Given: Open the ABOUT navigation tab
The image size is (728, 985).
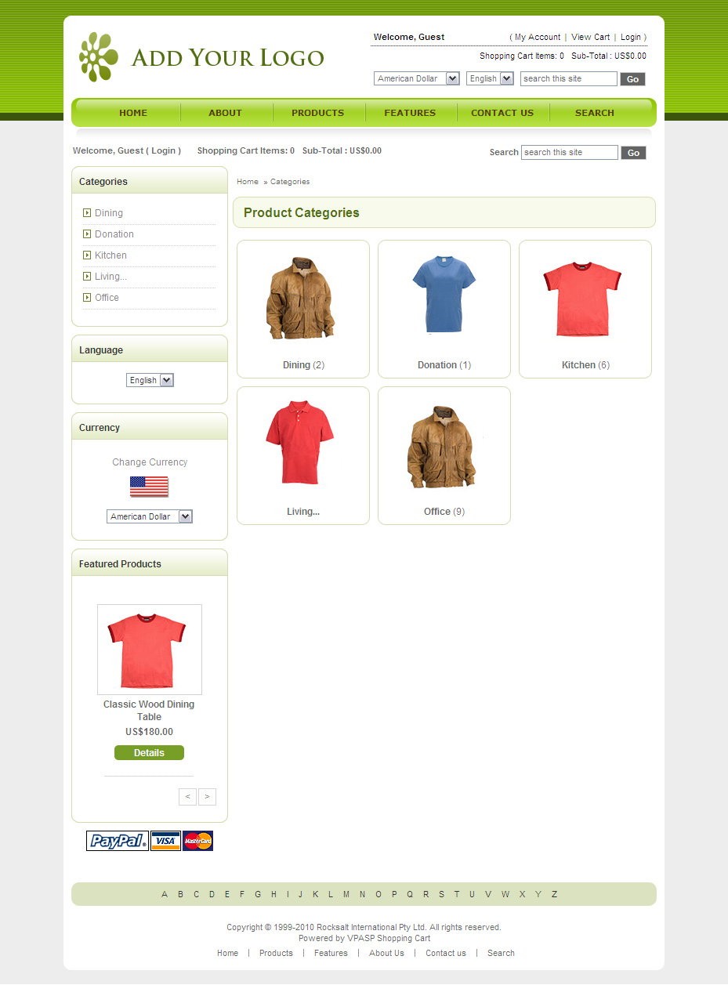Looking at the screenshot, I should point(226,113).
